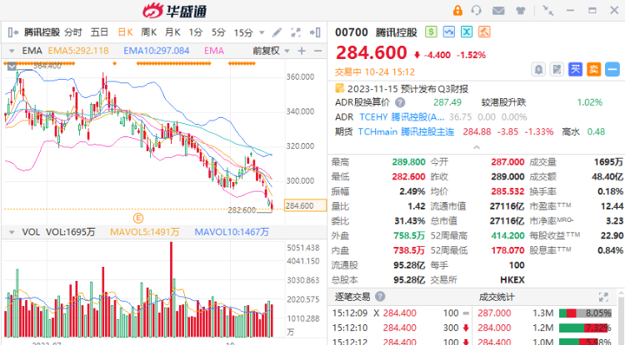Open the 成交统计 tab
625x345 pixels.
[x=497, y=297]
